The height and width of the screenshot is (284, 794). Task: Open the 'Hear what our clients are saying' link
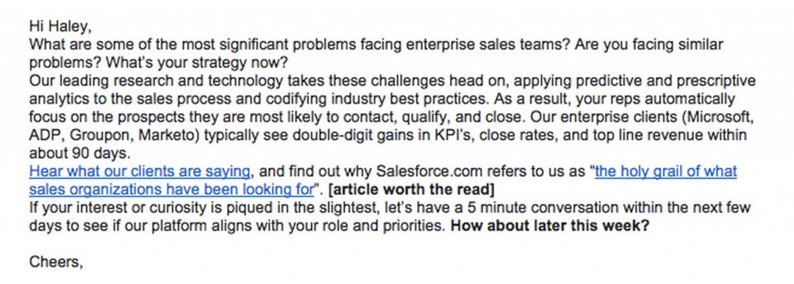tap(140, 172)
